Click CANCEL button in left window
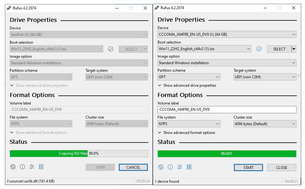The width and height of the screenshot is (305, 189). tap(133, 167)
